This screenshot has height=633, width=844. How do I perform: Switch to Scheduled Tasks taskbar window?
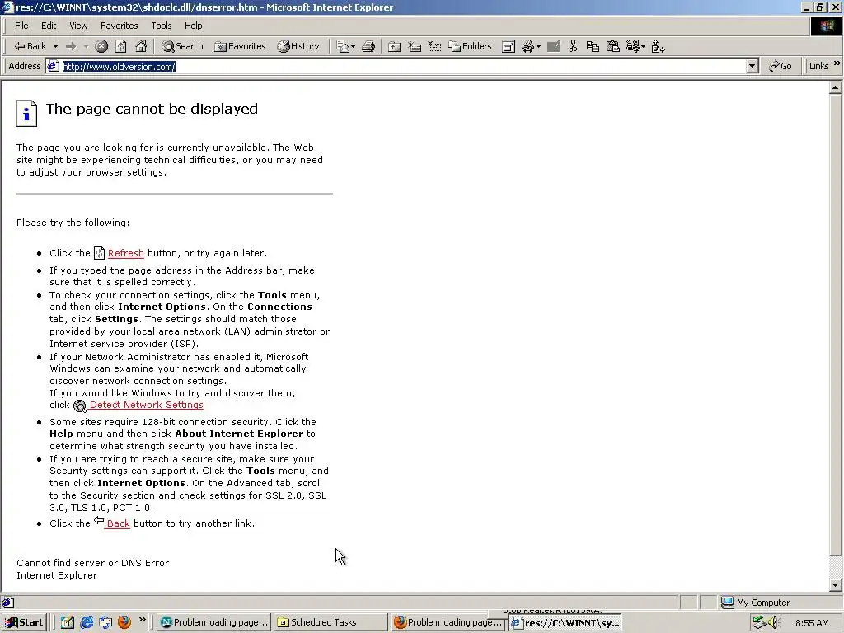331,622
